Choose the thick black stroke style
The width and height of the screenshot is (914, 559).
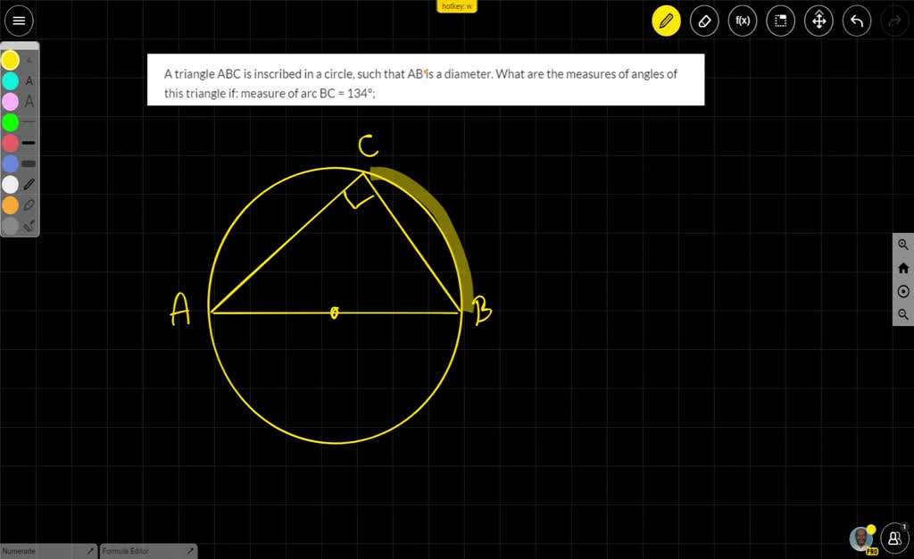(x=28, y=143)
